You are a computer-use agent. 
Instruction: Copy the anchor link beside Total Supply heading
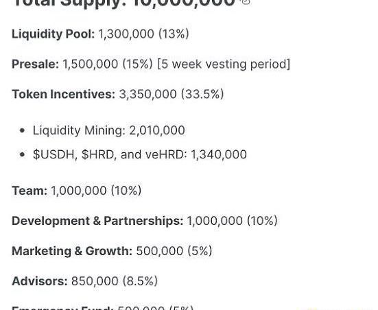pos(246,2)
